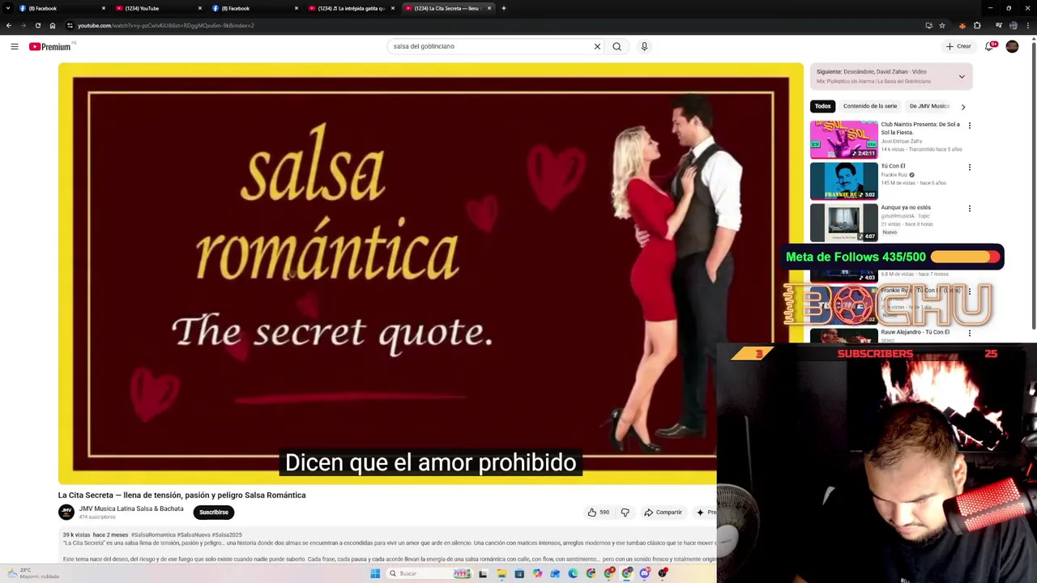Select the De JMV Musica chip
The width and height of the screenshot is (1037, 583).
coord(929,106)
